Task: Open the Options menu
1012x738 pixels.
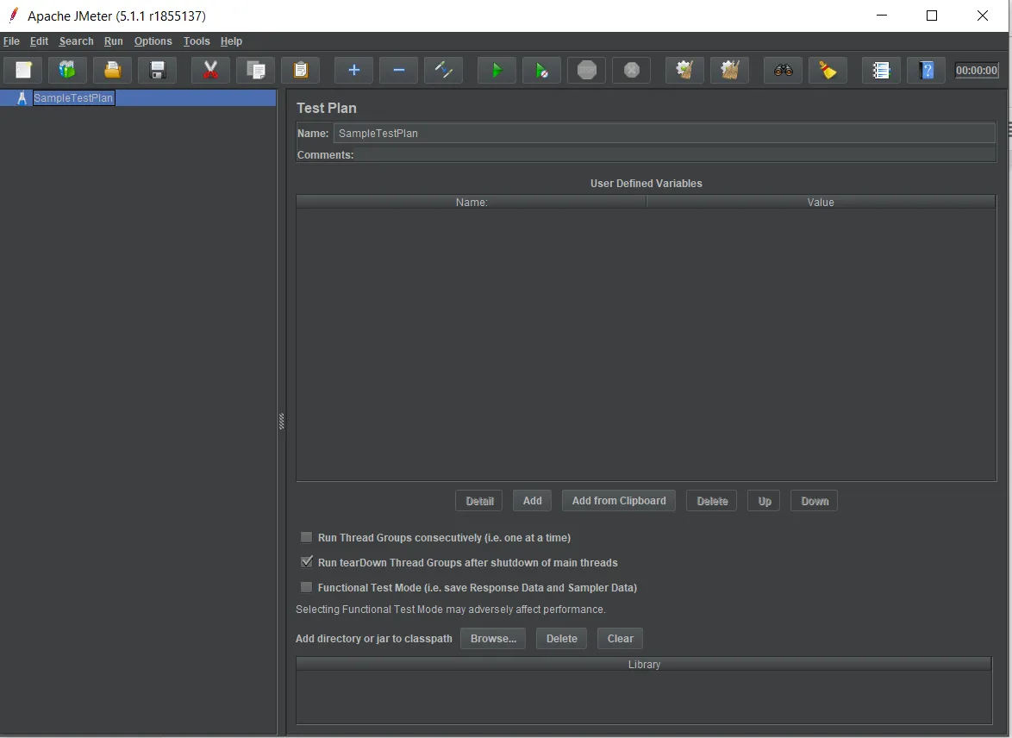Action: click(x=153, y=41)
